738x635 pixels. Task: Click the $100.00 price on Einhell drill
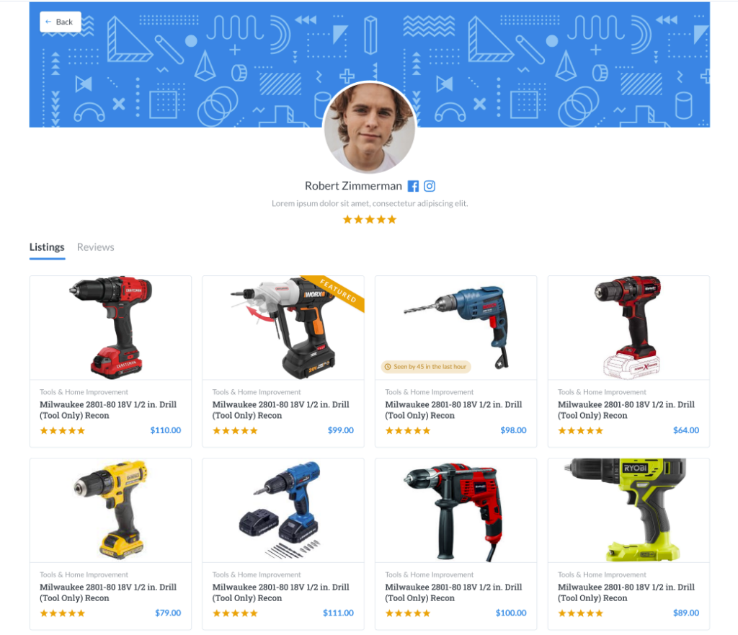pyautogui.click(x=511, y=613)
